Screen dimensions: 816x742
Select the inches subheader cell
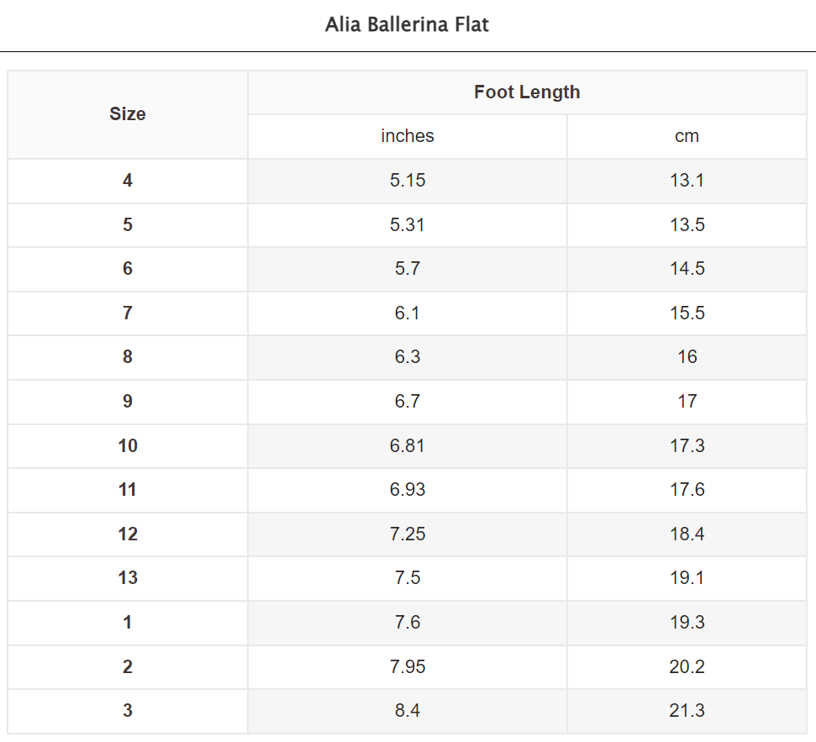click(408, 136)
